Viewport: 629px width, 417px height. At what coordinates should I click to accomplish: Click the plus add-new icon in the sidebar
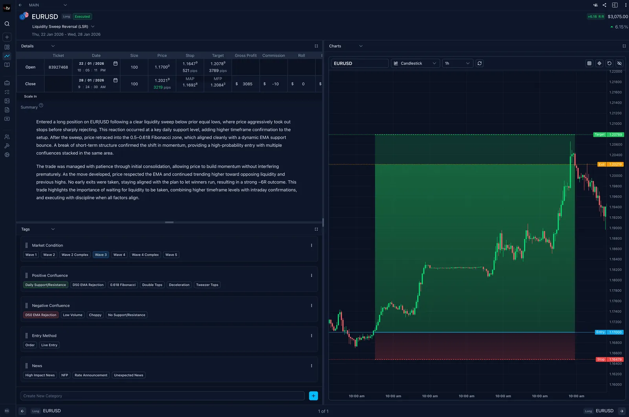point(7,37)
